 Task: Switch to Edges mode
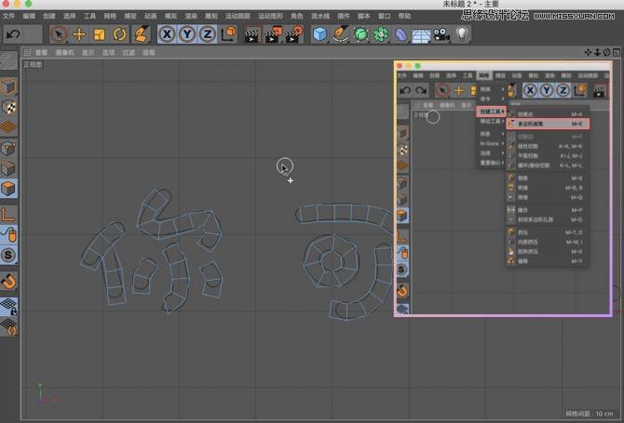point(8,168)
